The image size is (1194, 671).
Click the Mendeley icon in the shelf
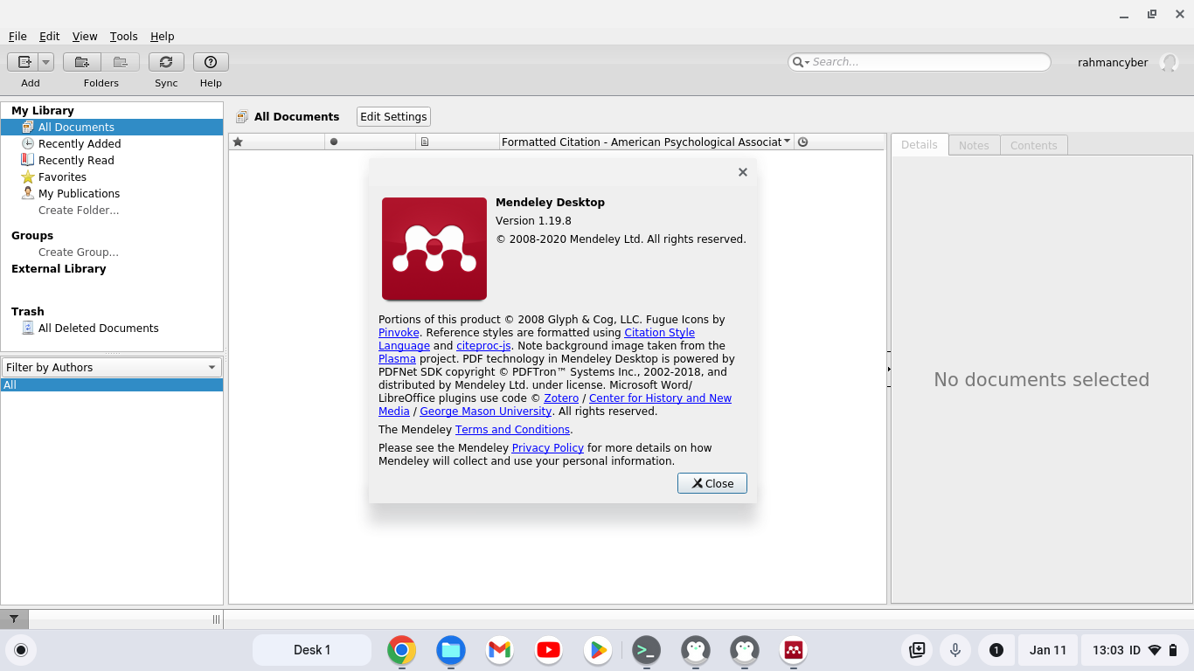click(x=794, y=650)
